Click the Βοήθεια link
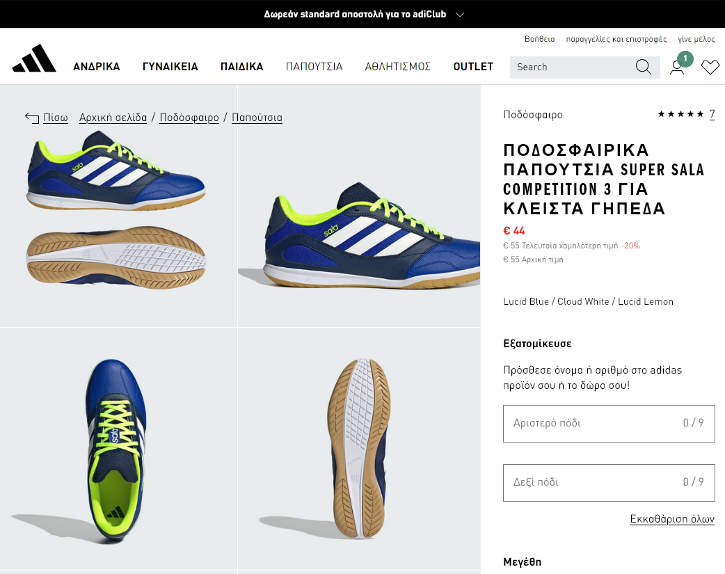The width and height of the screenshot is (725, 574). tap(540, 40)
